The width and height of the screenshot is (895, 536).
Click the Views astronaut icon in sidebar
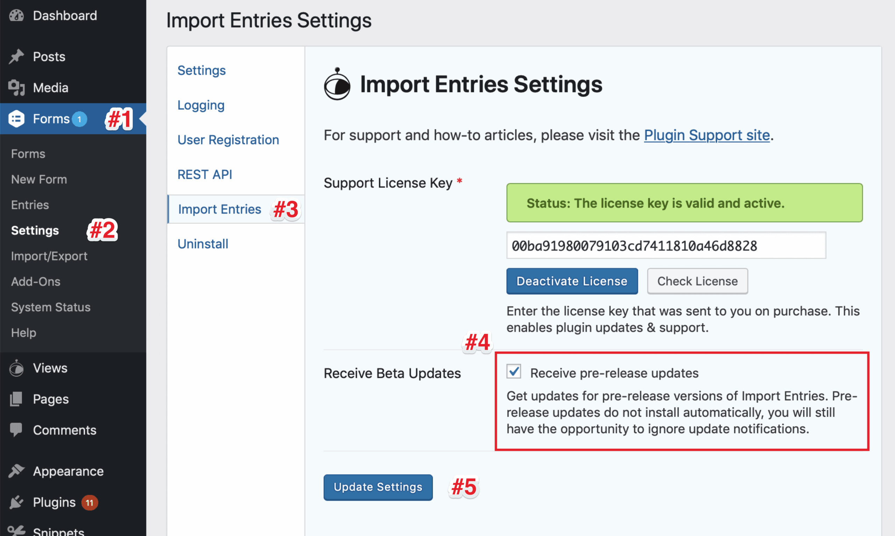pos(16,368)
